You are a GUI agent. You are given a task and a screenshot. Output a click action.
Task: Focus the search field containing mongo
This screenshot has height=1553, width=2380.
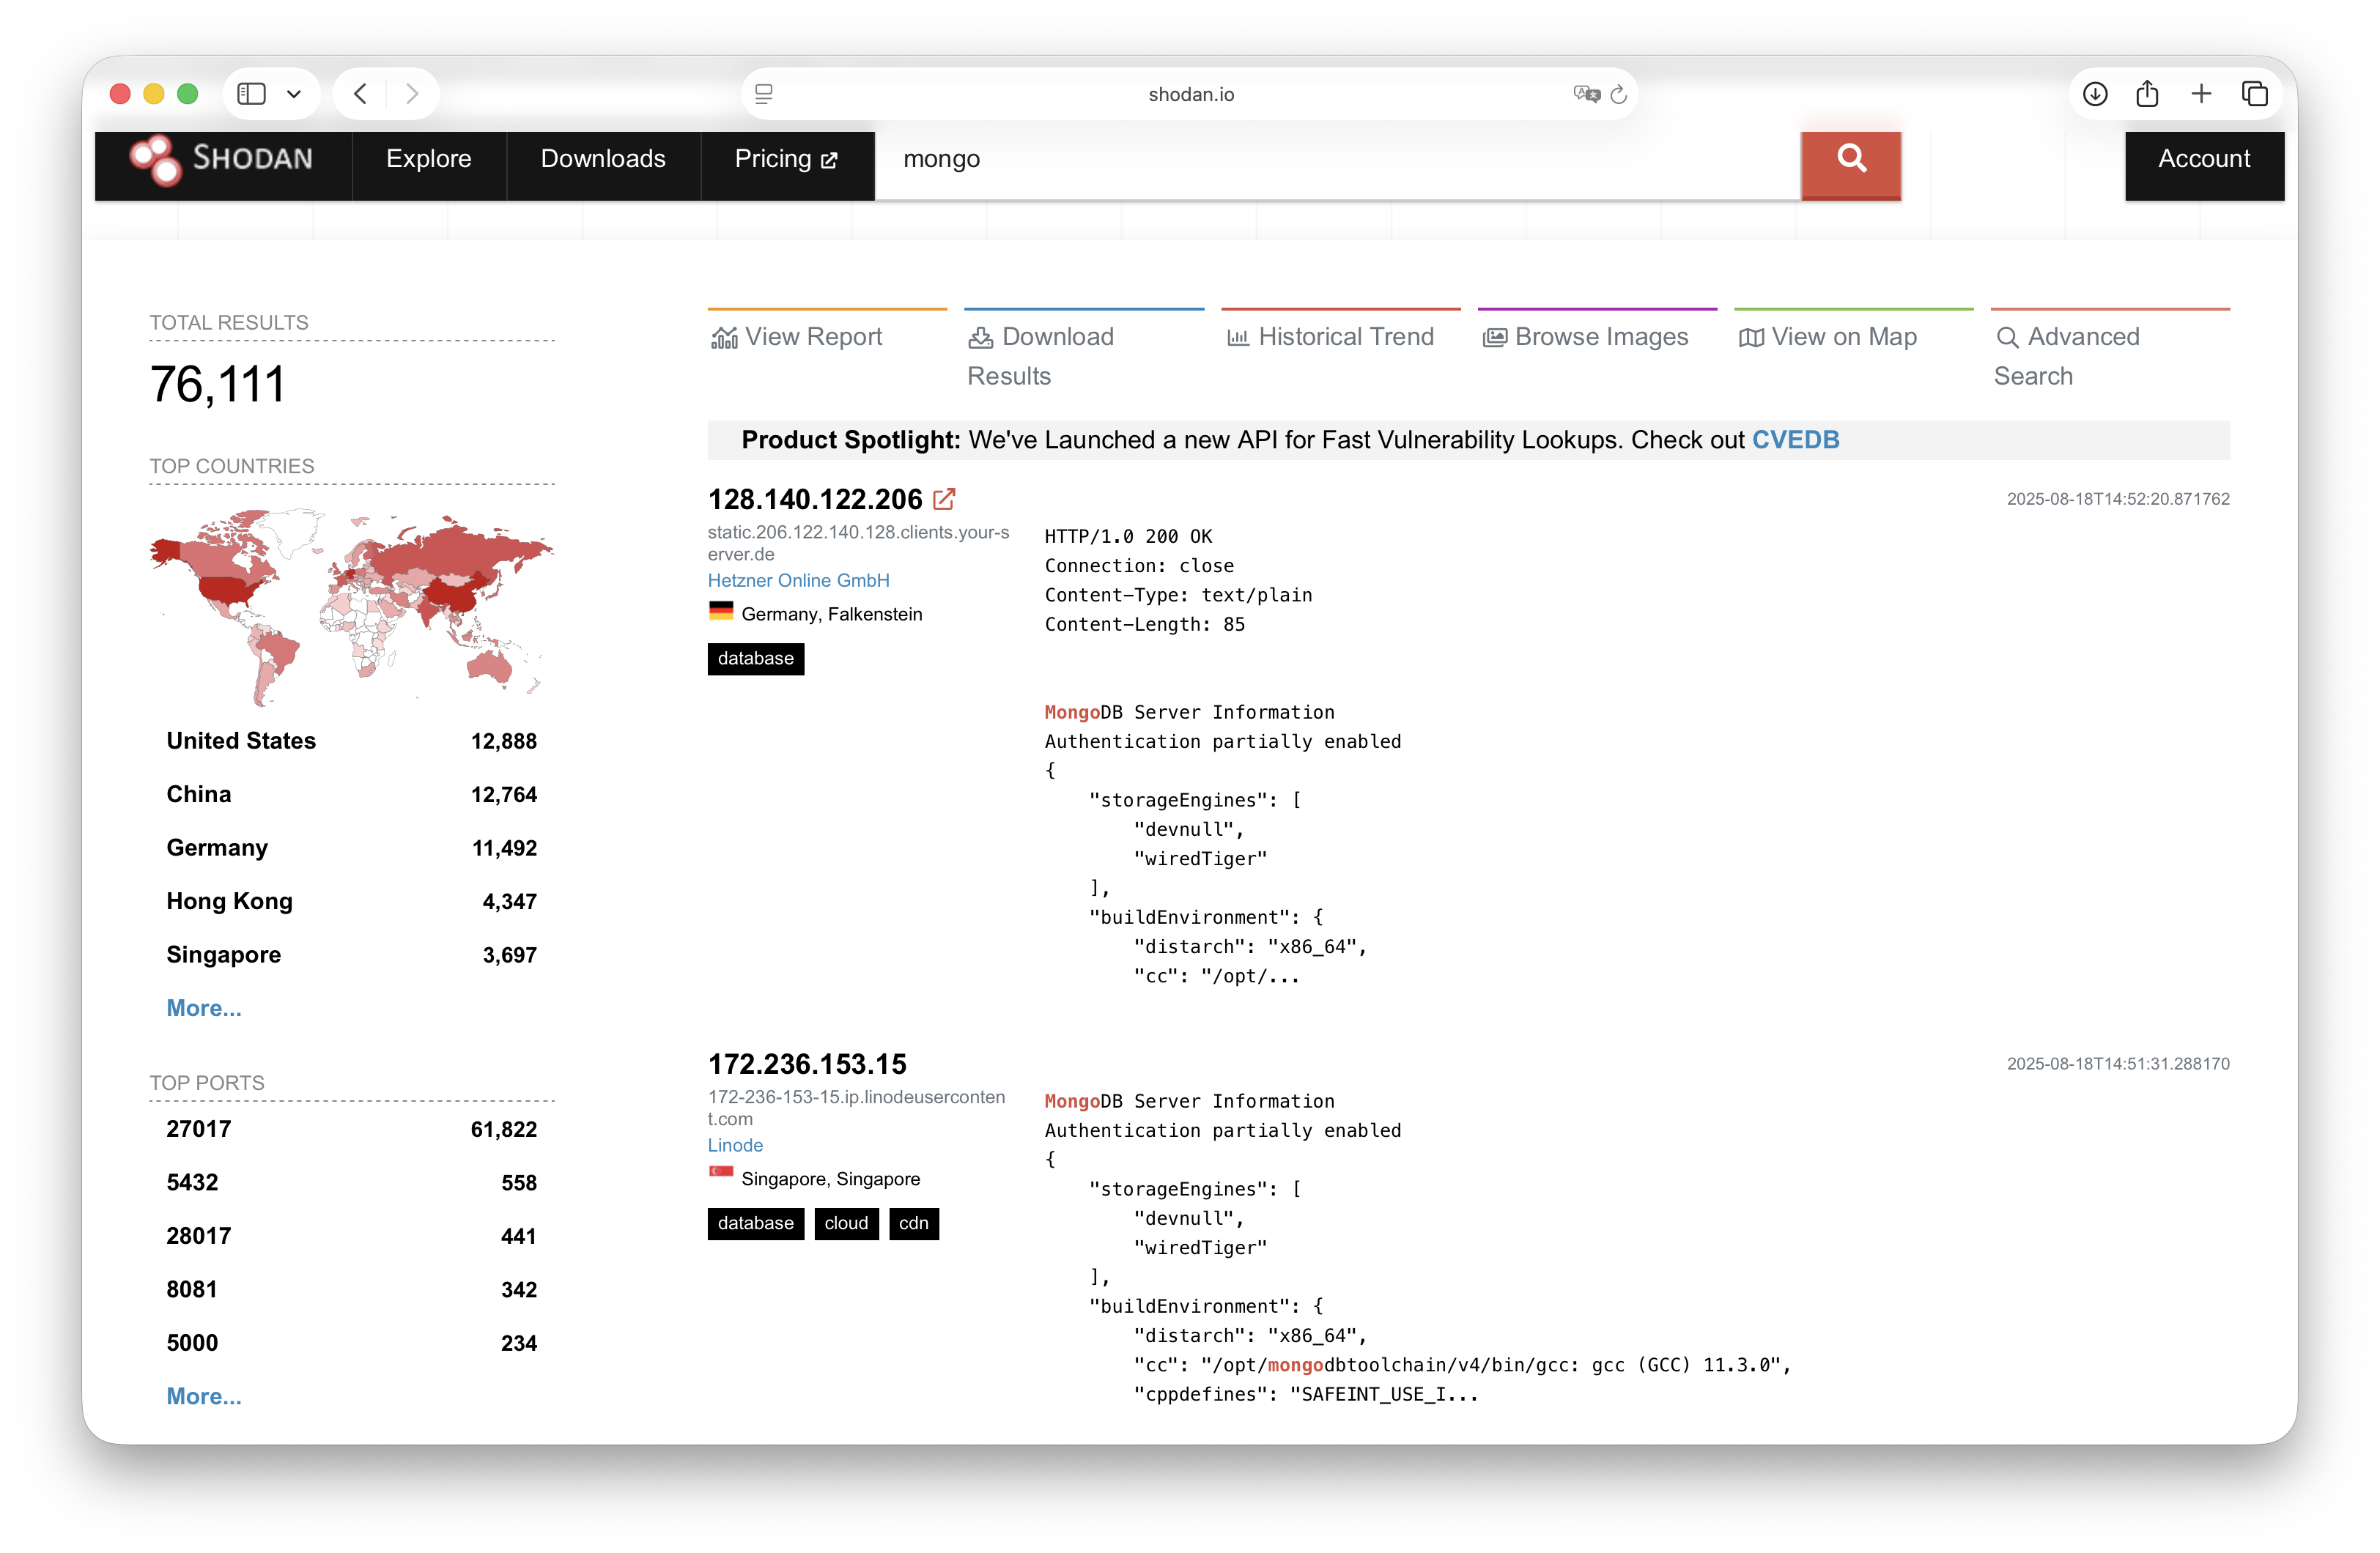tap(1338, 160)
